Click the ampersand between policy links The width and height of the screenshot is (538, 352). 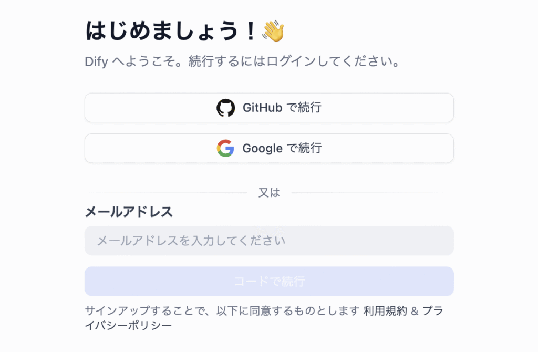click(415, 311)
